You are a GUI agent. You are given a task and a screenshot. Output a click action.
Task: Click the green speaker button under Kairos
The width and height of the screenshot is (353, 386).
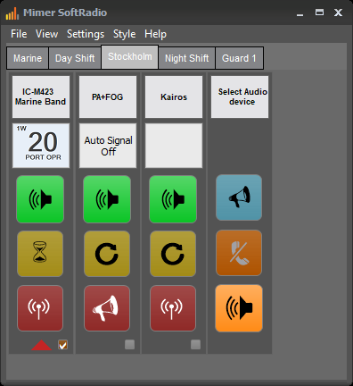[173, 199]
